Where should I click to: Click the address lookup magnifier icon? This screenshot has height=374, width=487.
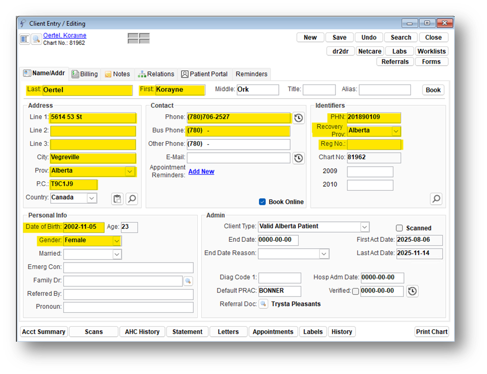[132, 199]
